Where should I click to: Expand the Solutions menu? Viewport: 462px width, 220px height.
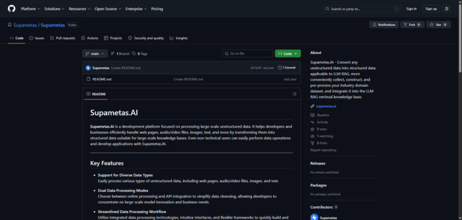[54, 9]
